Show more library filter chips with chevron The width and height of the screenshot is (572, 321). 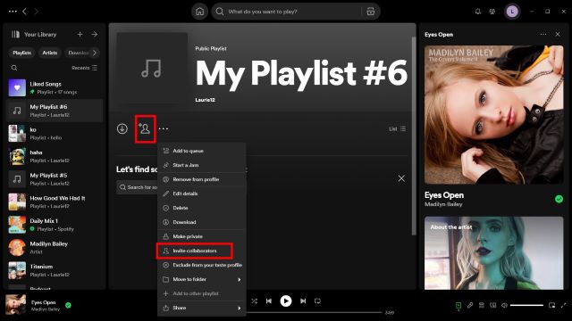coord(95,53)
